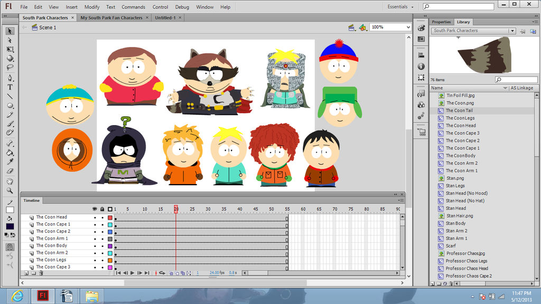541x304 pixels.
Task: Toggle outline view for The Coon Body layer
Action: pos(110,246)
